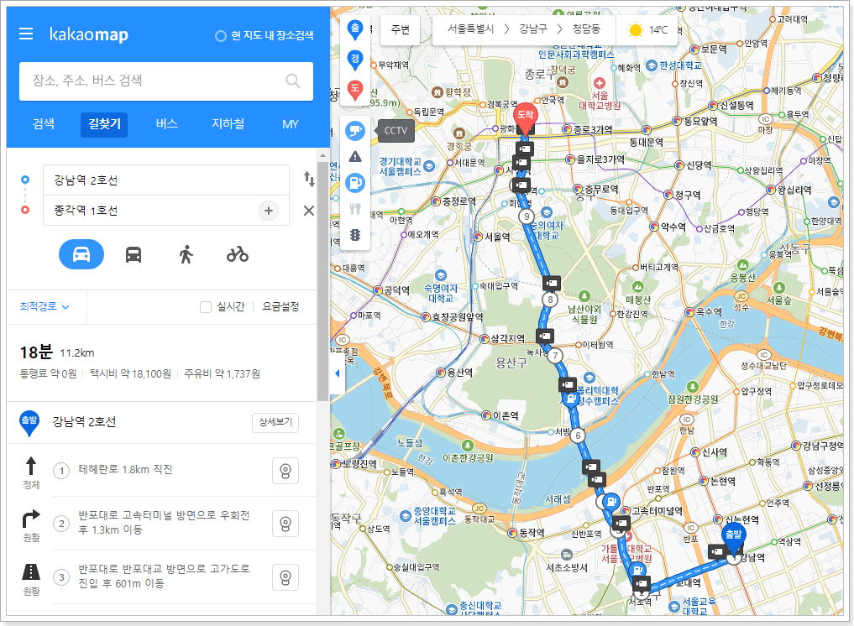Edit the 강남역 2호선 origin field

click(166, 180)
